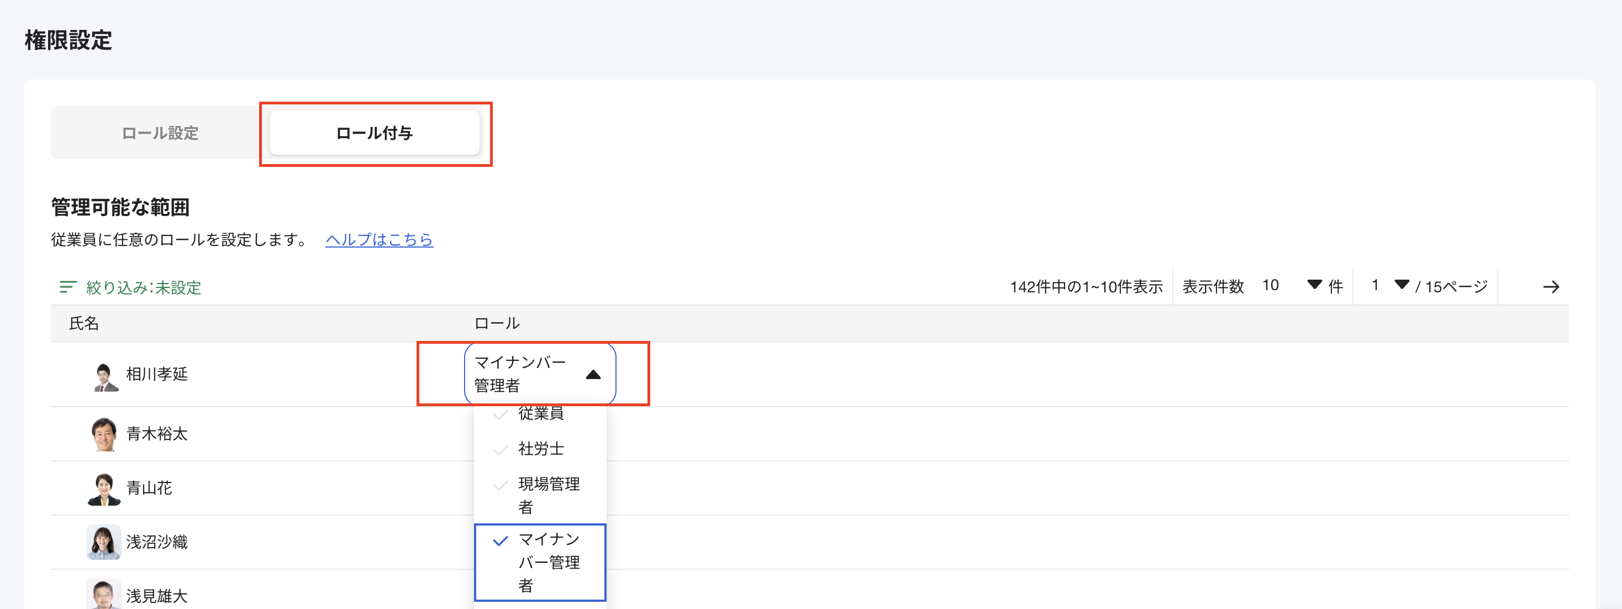The height and width of the screenshot is (609, 1622).
Task: Click the 絞り込み:未設定 filter button
Action: (143, 288)
